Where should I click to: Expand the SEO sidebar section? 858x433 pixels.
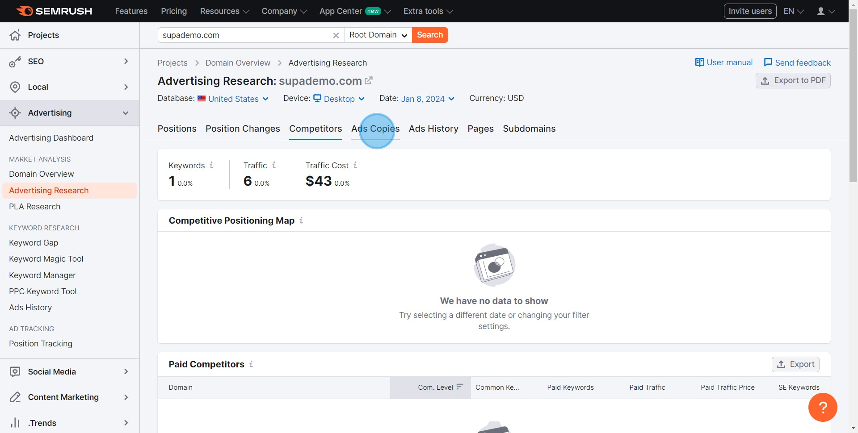(x=126, y=61)
